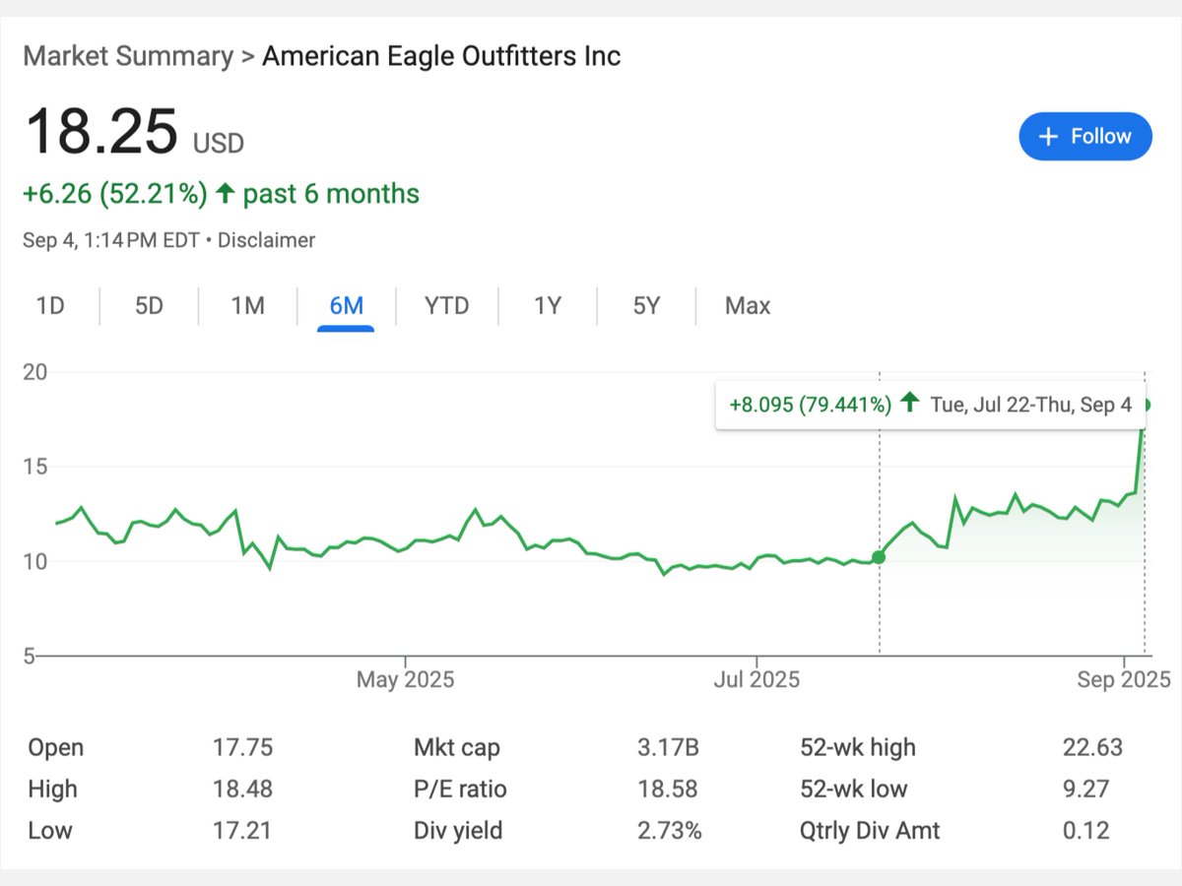Screen dimensions: 1182x886
Task: Click the P/E ratio label
Action: coord(461,790)
